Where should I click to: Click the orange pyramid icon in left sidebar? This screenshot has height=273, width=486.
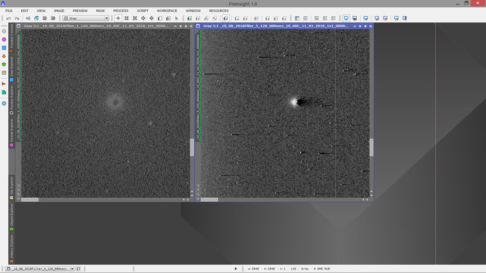click(x=4, y=56)
